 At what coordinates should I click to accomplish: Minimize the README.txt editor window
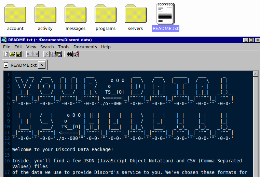(246, 40)
